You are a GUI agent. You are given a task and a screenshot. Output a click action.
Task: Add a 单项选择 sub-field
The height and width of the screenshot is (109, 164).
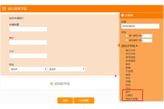(x=130, y=57)
